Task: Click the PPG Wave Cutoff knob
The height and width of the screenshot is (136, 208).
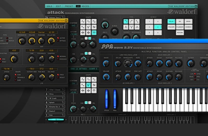Action: click(191, 63)
